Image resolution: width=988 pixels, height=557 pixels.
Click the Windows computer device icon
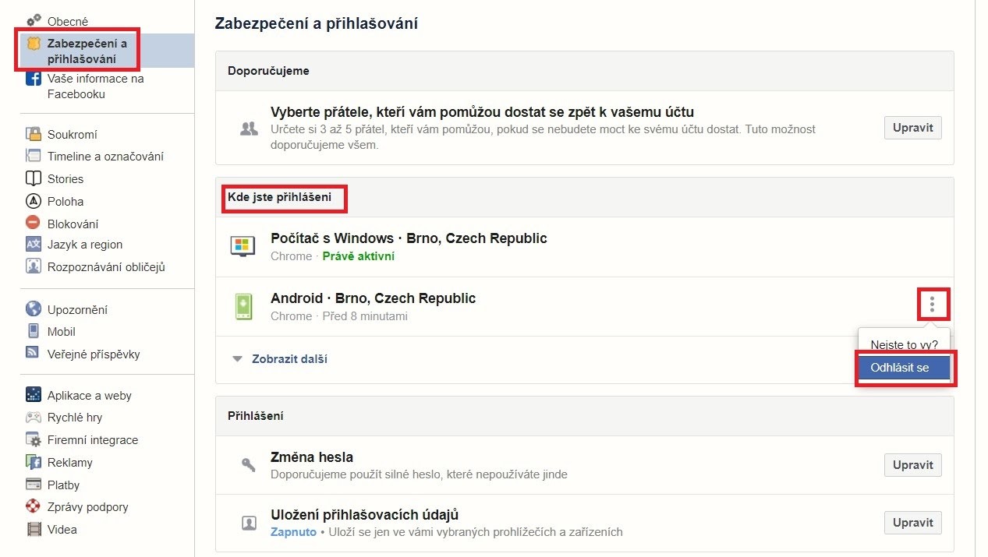(x=243, y=247)
